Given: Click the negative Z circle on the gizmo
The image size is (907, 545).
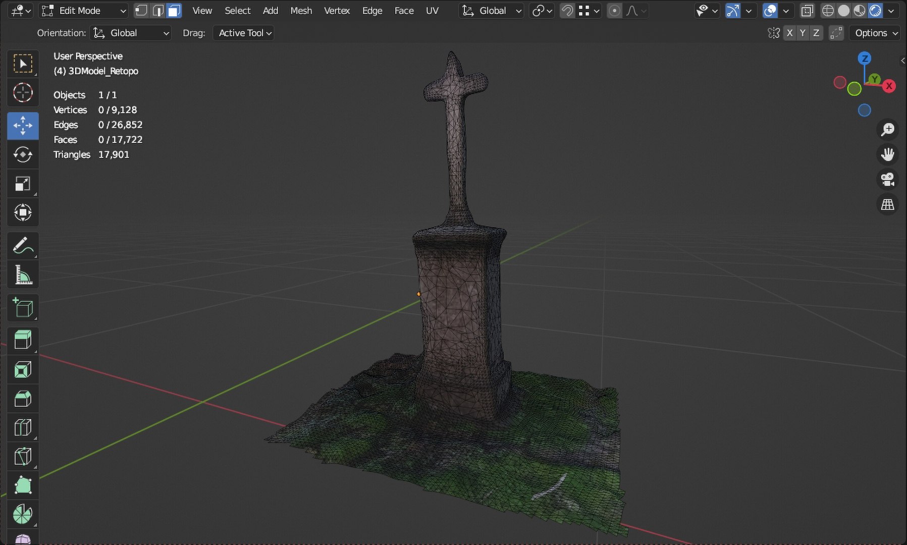Looking at the screenshot, I should coord(865,110).
